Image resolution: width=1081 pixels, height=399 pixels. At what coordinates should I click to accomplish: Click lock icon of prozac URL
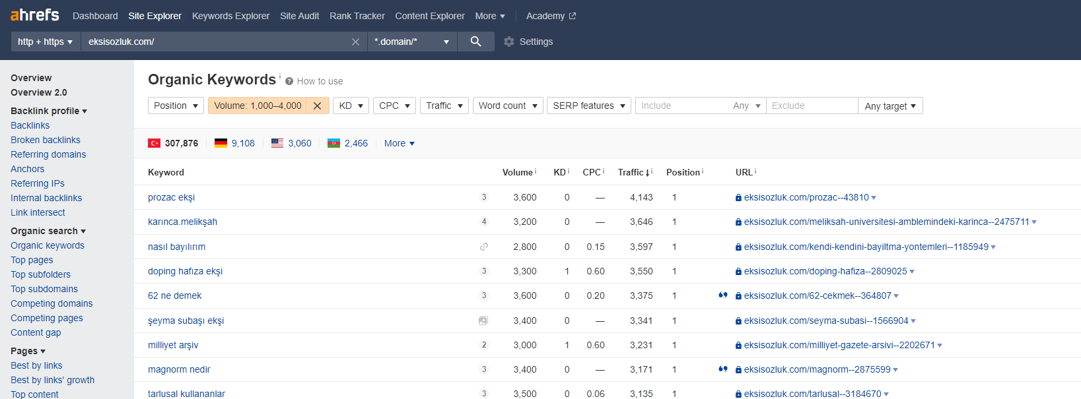tap(738, 197)
